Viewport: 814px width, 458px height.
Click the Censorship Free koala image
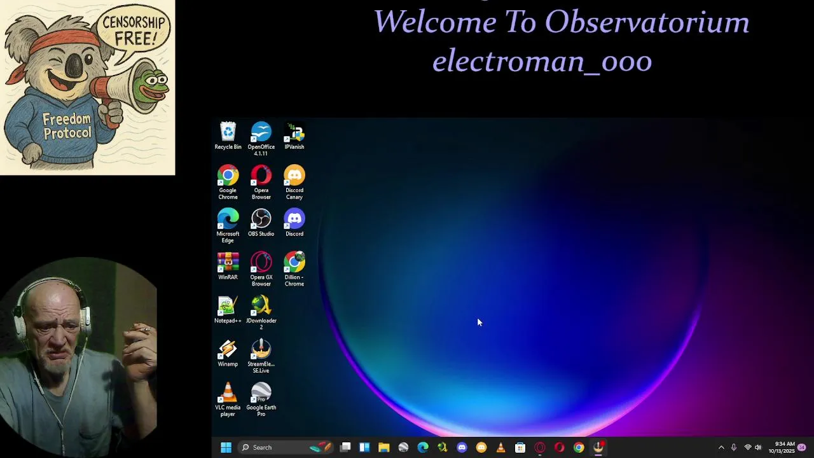(x=87, y=87)
